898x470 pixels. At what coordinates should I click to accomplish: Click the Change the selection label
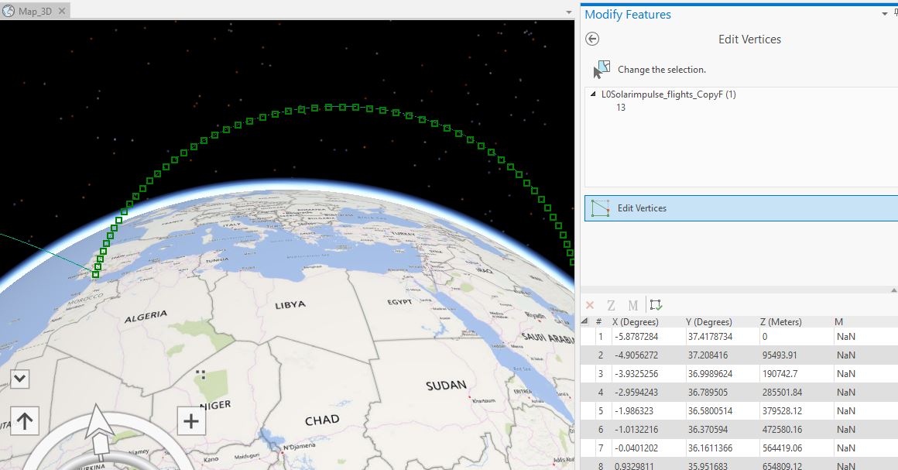click(x=661, y=70)
